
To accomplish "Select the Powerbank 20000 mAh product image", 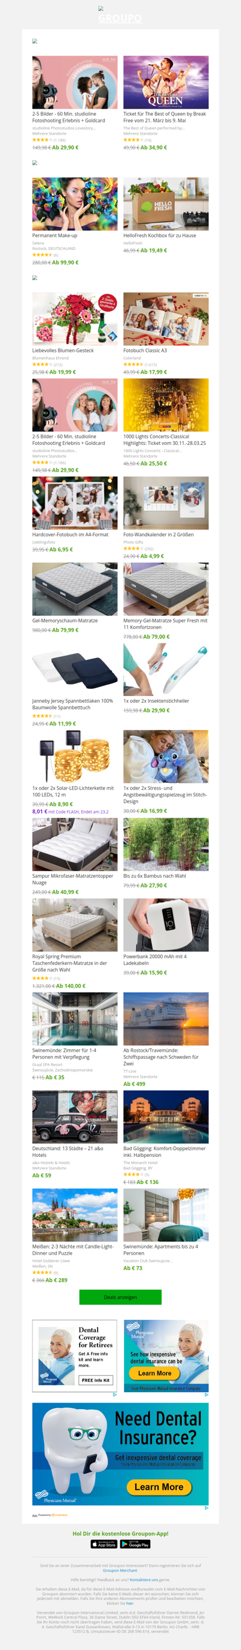I will pos(166,924).
